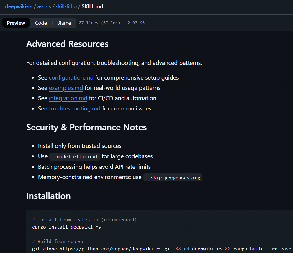The width and height of the screenshot is (293, 253).
Task: Open the Code view tab
Action: 41,23
